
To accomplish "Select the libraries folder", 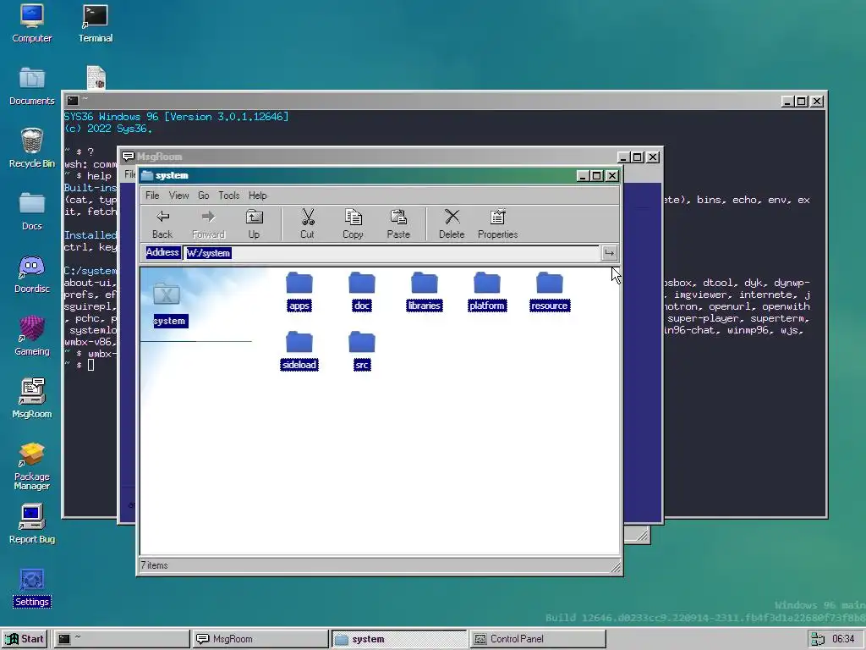I will click(x=425, y=292).
